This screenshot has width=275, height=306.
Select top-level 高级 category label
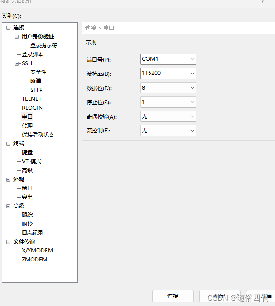(19, 206)
